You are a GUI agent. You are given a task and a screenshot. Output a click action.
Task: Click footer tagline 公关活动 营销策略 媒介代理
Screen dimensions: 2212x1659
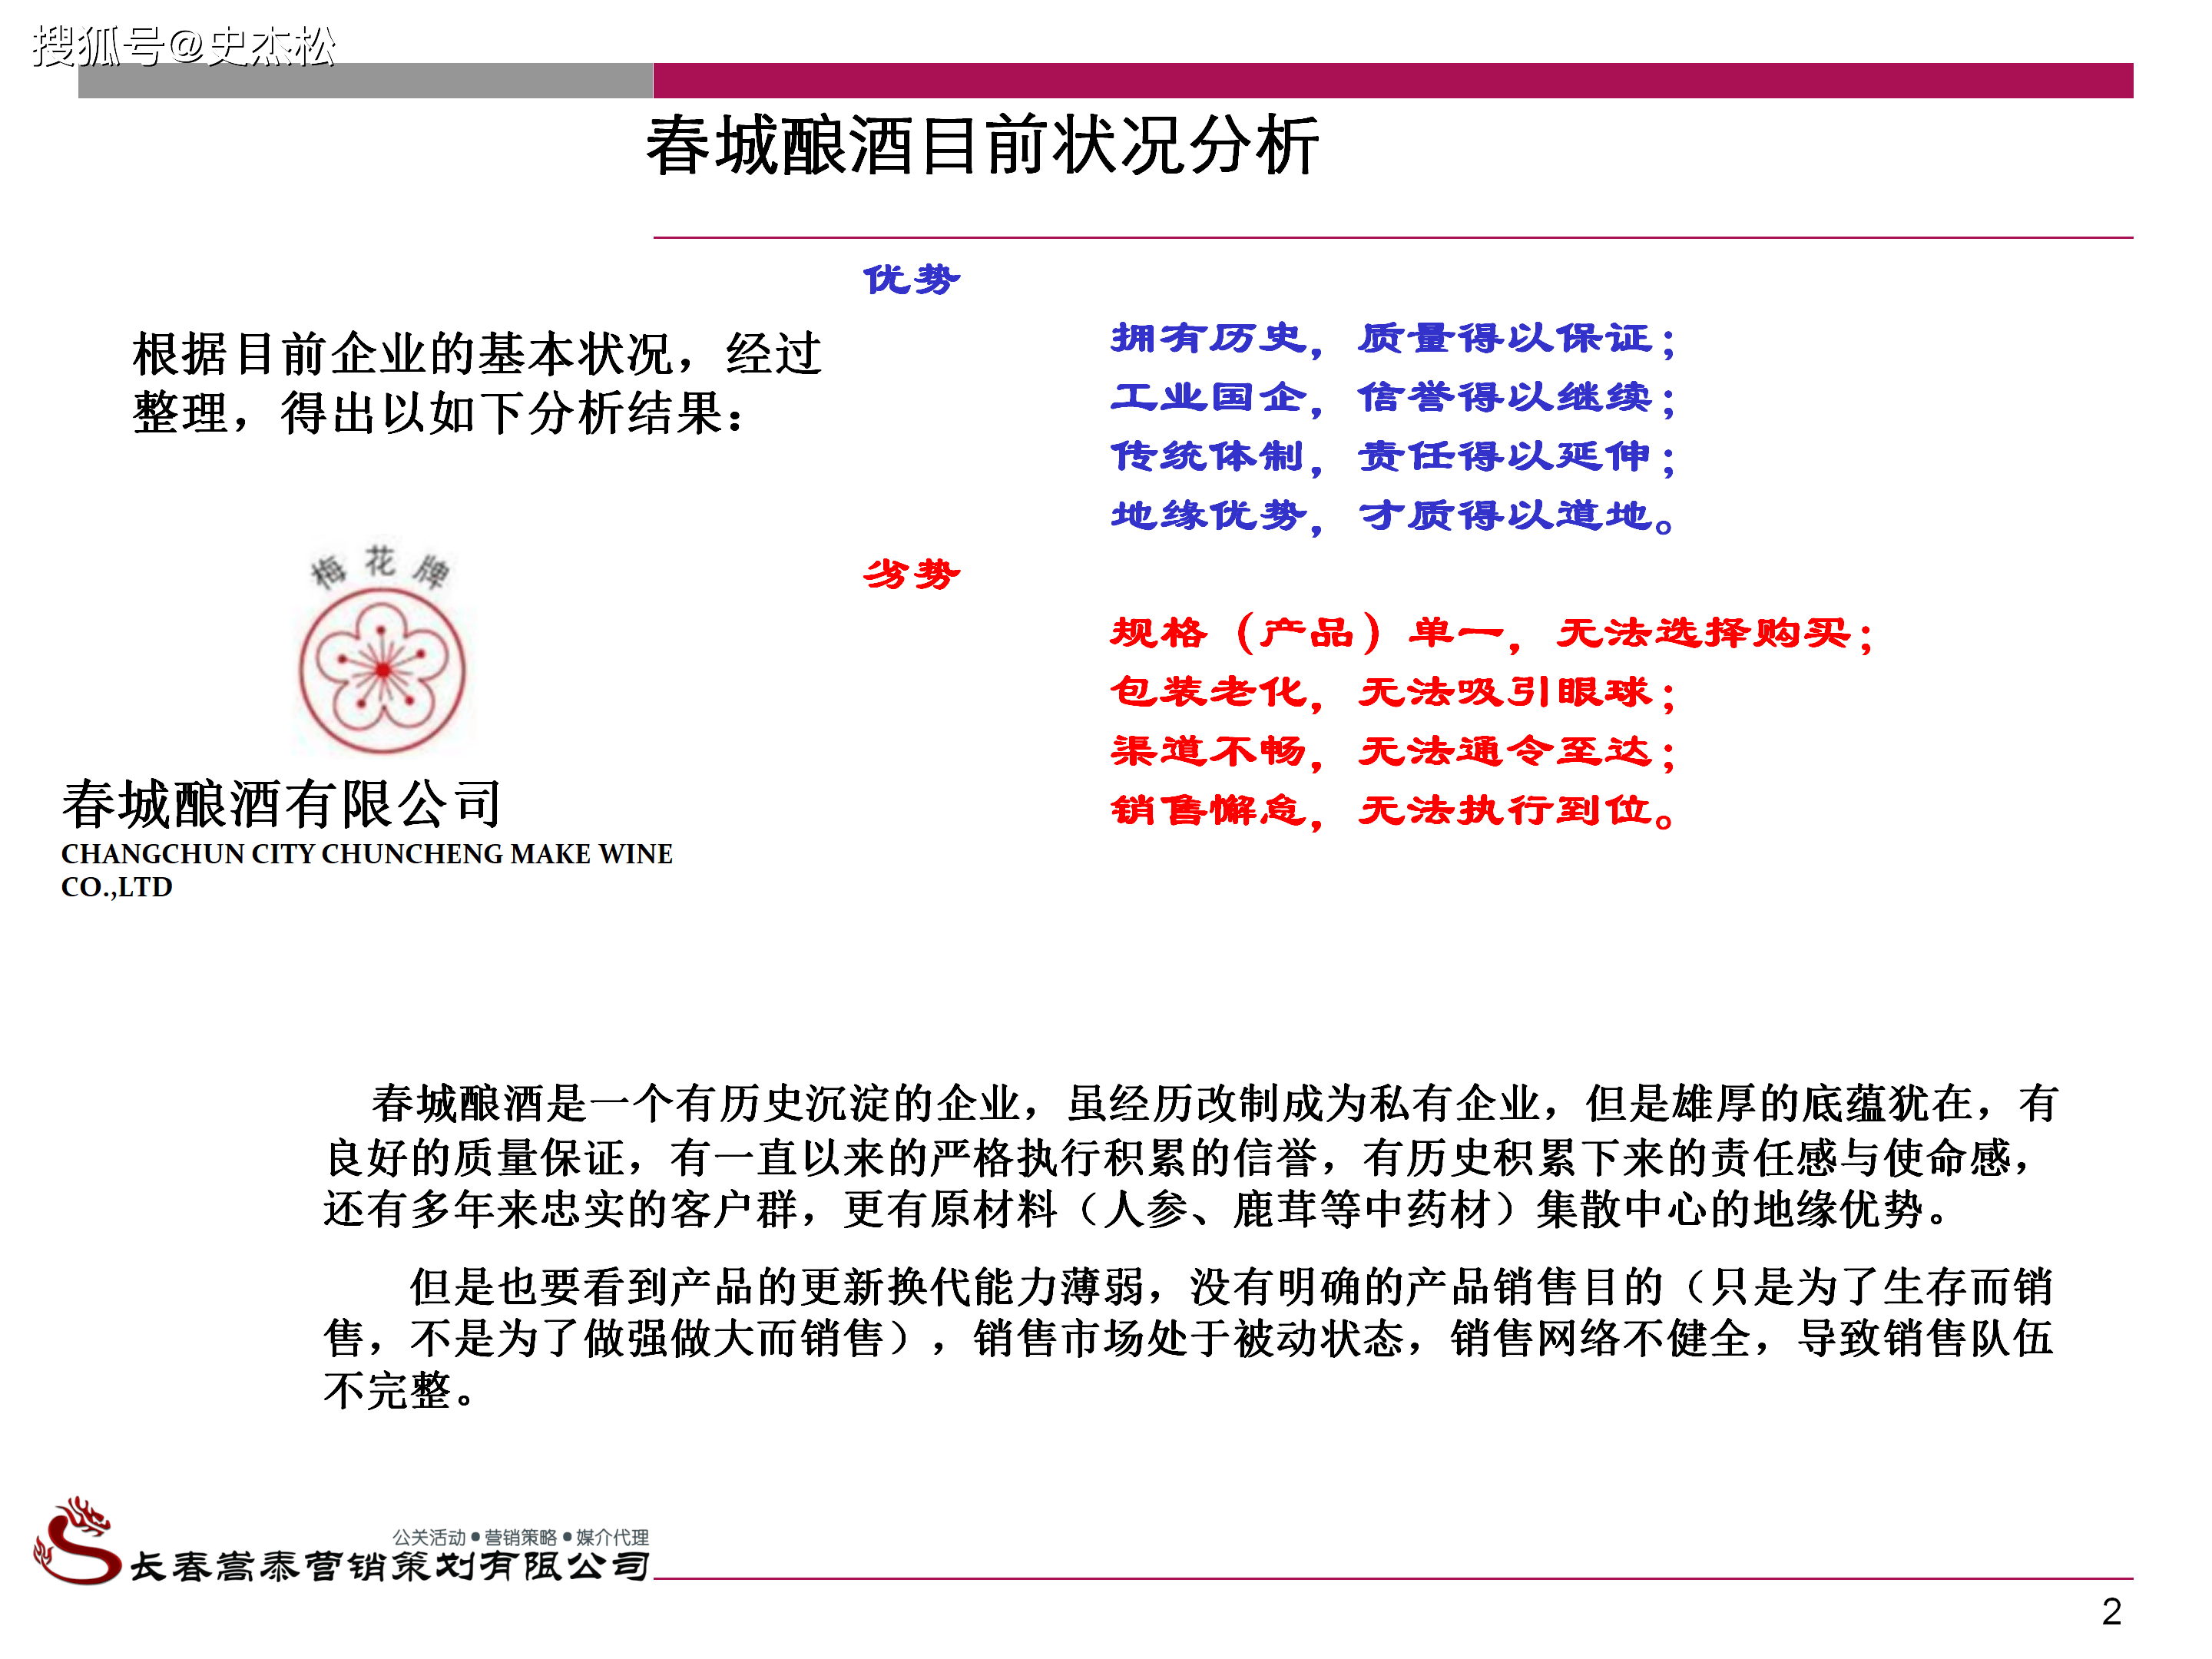520,1537
